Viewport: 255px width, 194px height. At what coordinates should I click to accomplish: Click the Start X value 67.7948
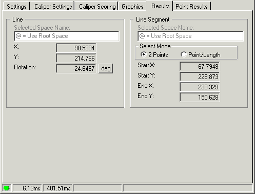click(200, 66)
